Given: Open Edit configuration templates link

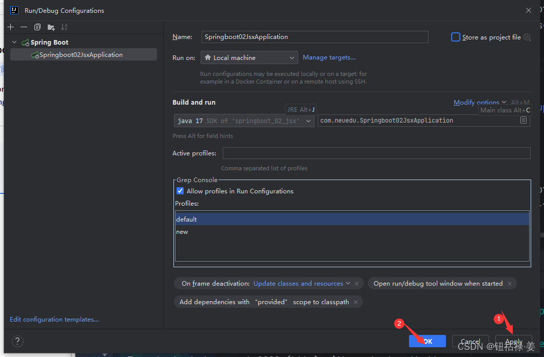Looking at the screenshot, I should [x=54, y=319].
